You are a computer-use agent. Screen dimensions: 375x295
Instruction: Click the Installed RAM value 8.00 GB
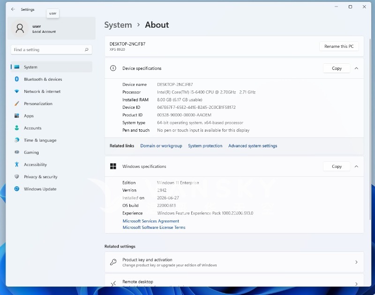click(x=180, y=99)
